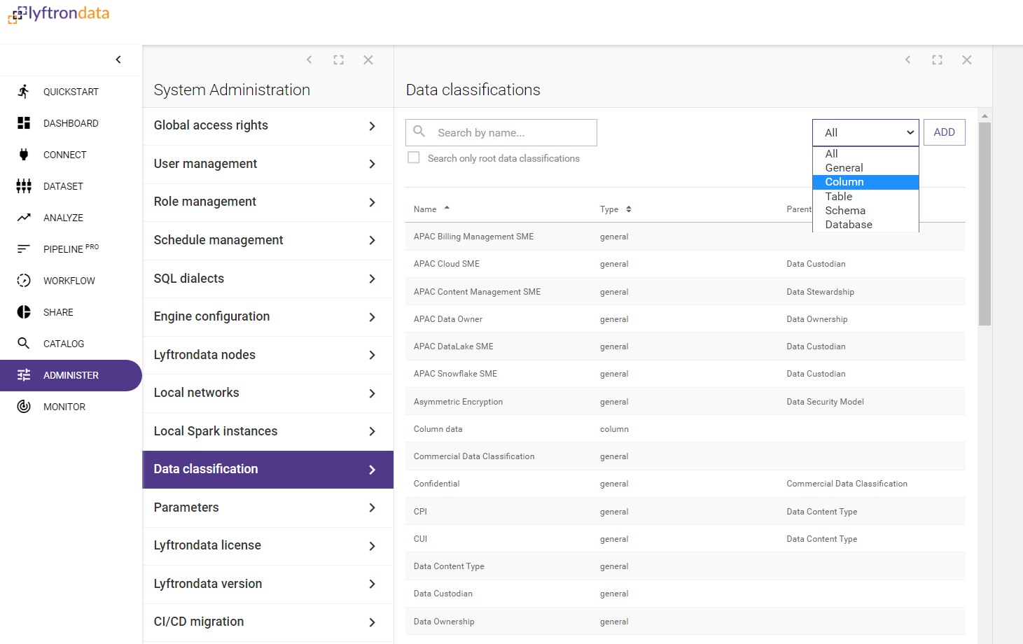The width and height of the screenshot is (1023, 644).
Task: Expand Role management chevron
Action: coord(373,202)
